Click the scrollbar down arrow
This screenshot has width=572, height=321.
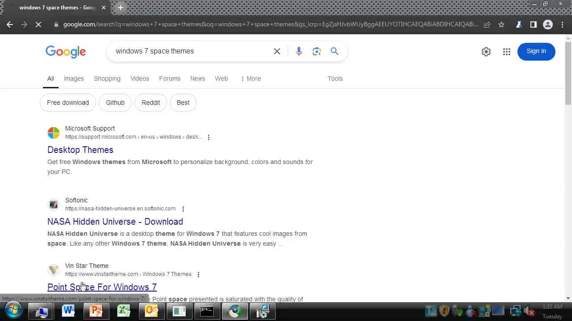pos(568,298)
